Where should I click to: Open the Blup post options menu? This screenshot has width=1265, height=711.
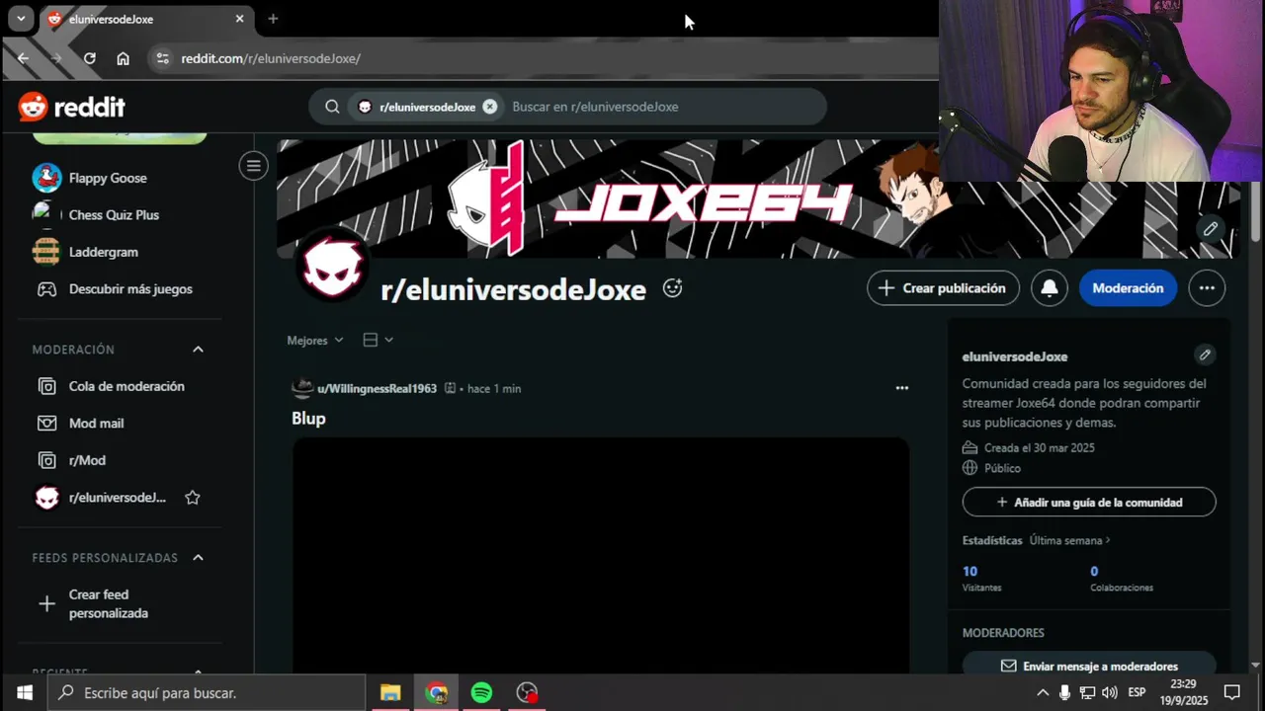pos(901,388)
